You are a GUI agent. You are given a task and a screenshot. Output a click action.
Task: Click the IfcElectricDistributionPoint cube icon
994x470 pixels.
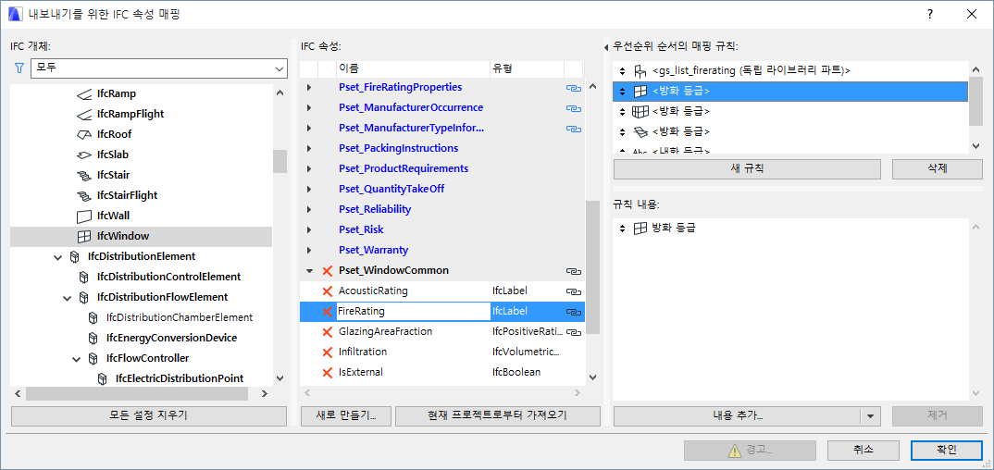102,378
